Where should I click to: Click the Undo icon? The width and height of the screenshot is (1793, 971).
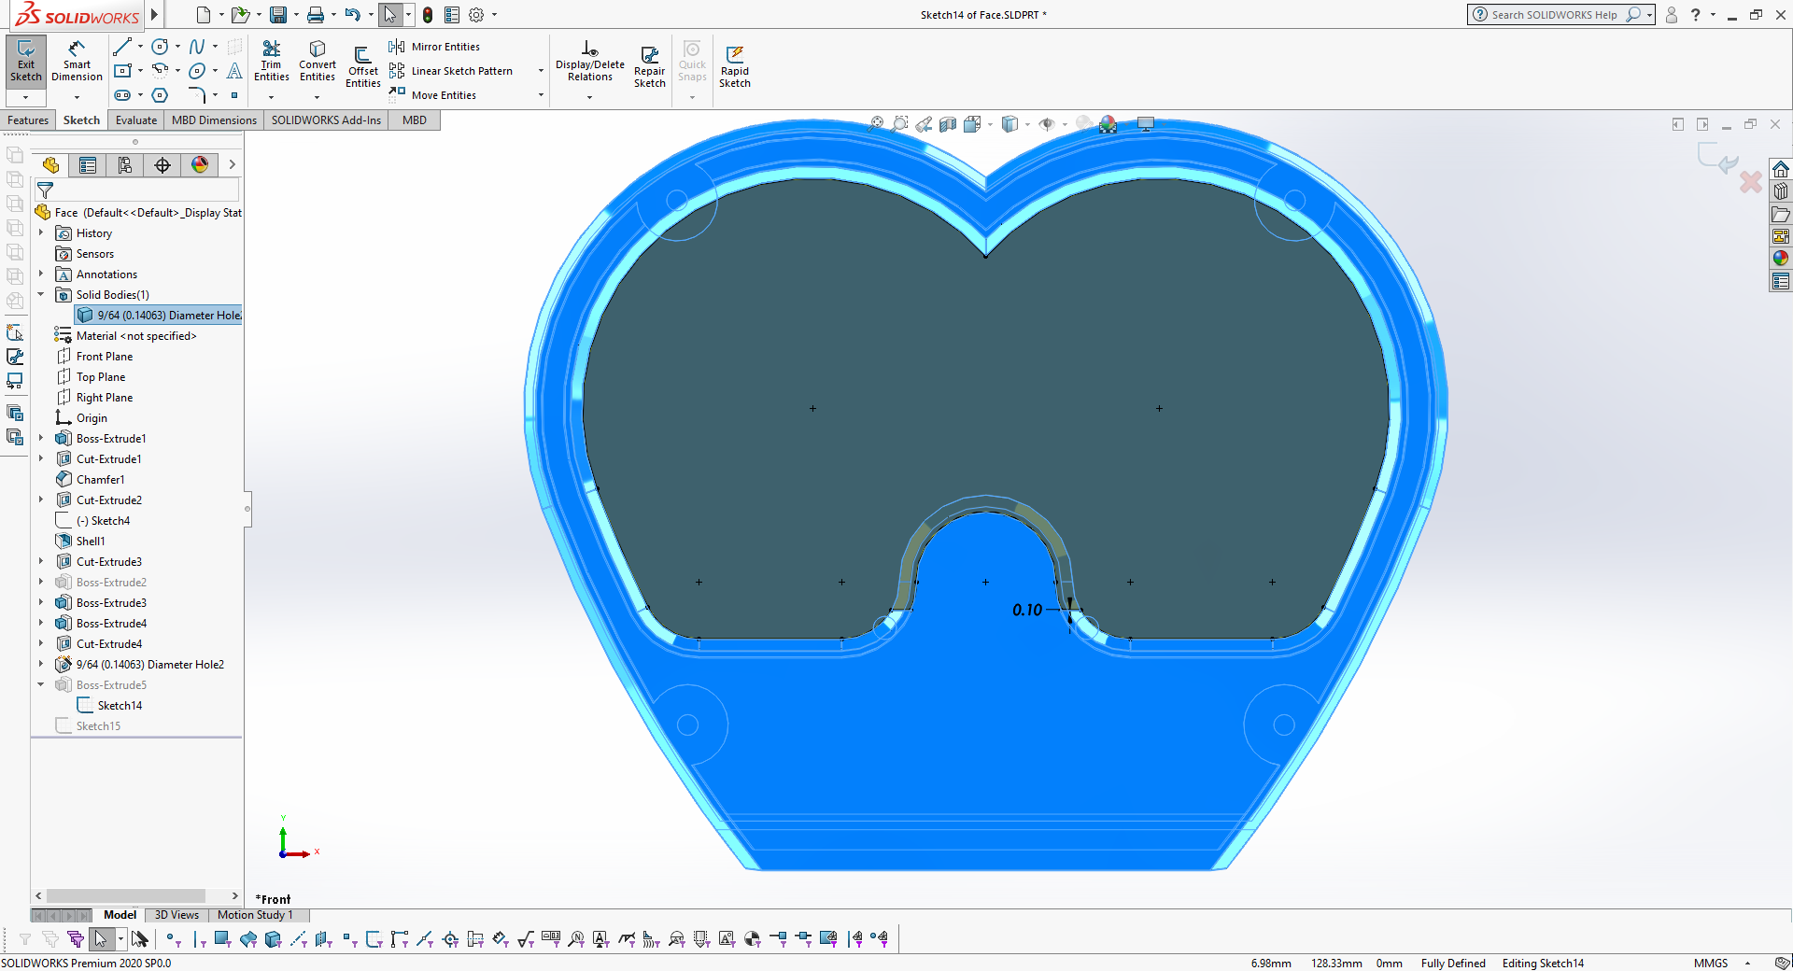(352, 15)
